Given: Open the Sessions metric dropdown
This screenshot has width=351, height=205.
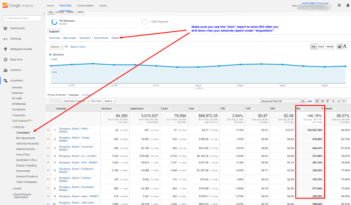Looking at the screenshot, I should (x=56, y=47).
